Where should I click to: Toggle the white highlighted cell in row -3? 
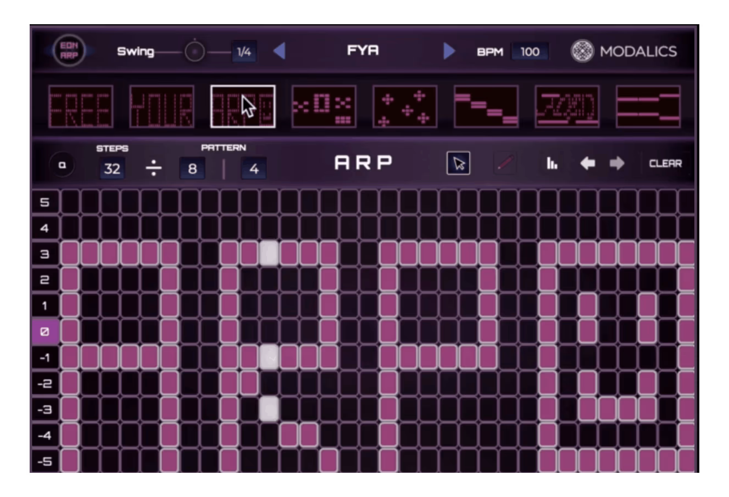click(x=269, y=409)
